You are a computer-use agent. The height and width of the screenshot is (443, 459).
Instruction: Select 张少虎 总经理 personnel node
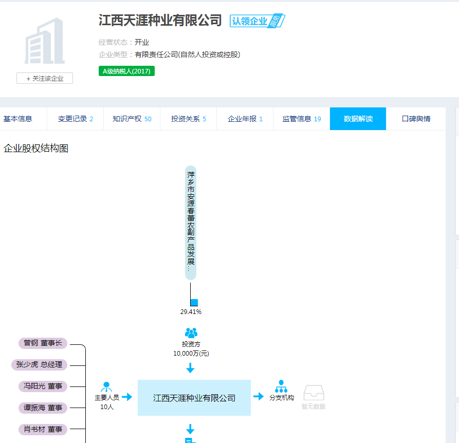pos(39,364)
